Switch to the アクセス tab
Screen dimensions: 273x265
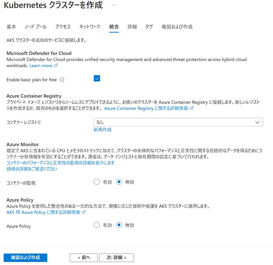63,27
